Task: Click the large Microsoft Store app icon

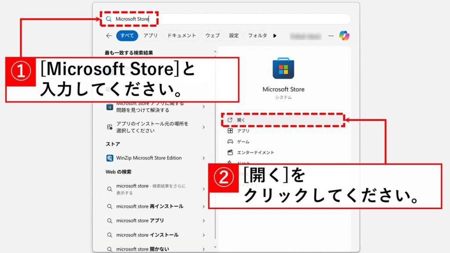Action: coord(283,68)
